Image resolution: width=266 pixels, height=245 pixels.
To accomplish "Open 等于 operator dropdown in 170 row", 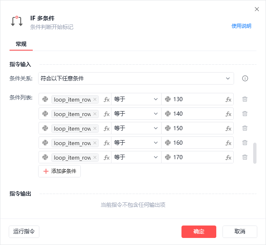I will click(x=136, y=157).
